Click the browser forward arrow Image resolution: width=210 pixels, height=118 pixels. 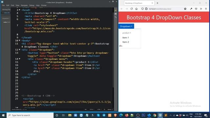click(x=127, y=9)
